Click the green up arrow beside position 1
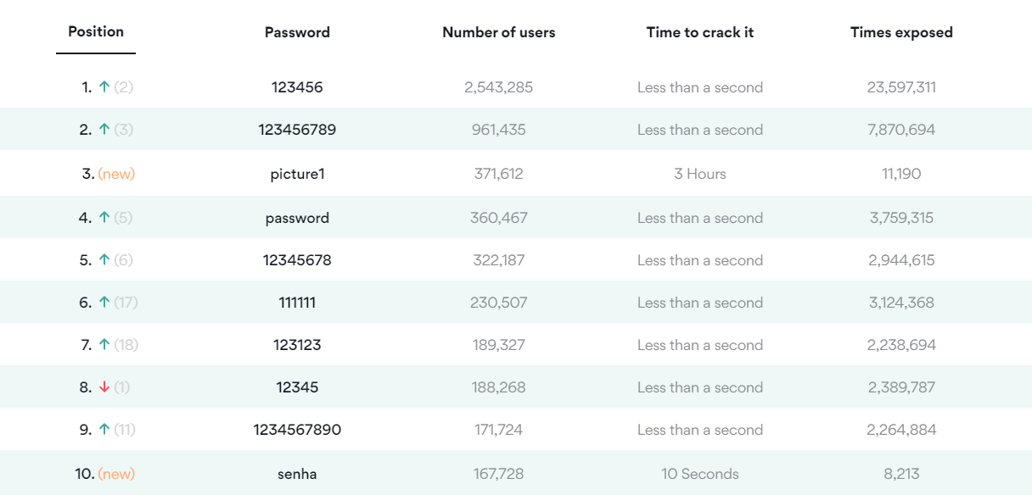 [104, 87]
